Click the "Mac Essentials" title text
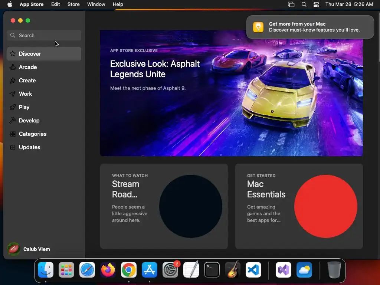 (x=266, y=189)
